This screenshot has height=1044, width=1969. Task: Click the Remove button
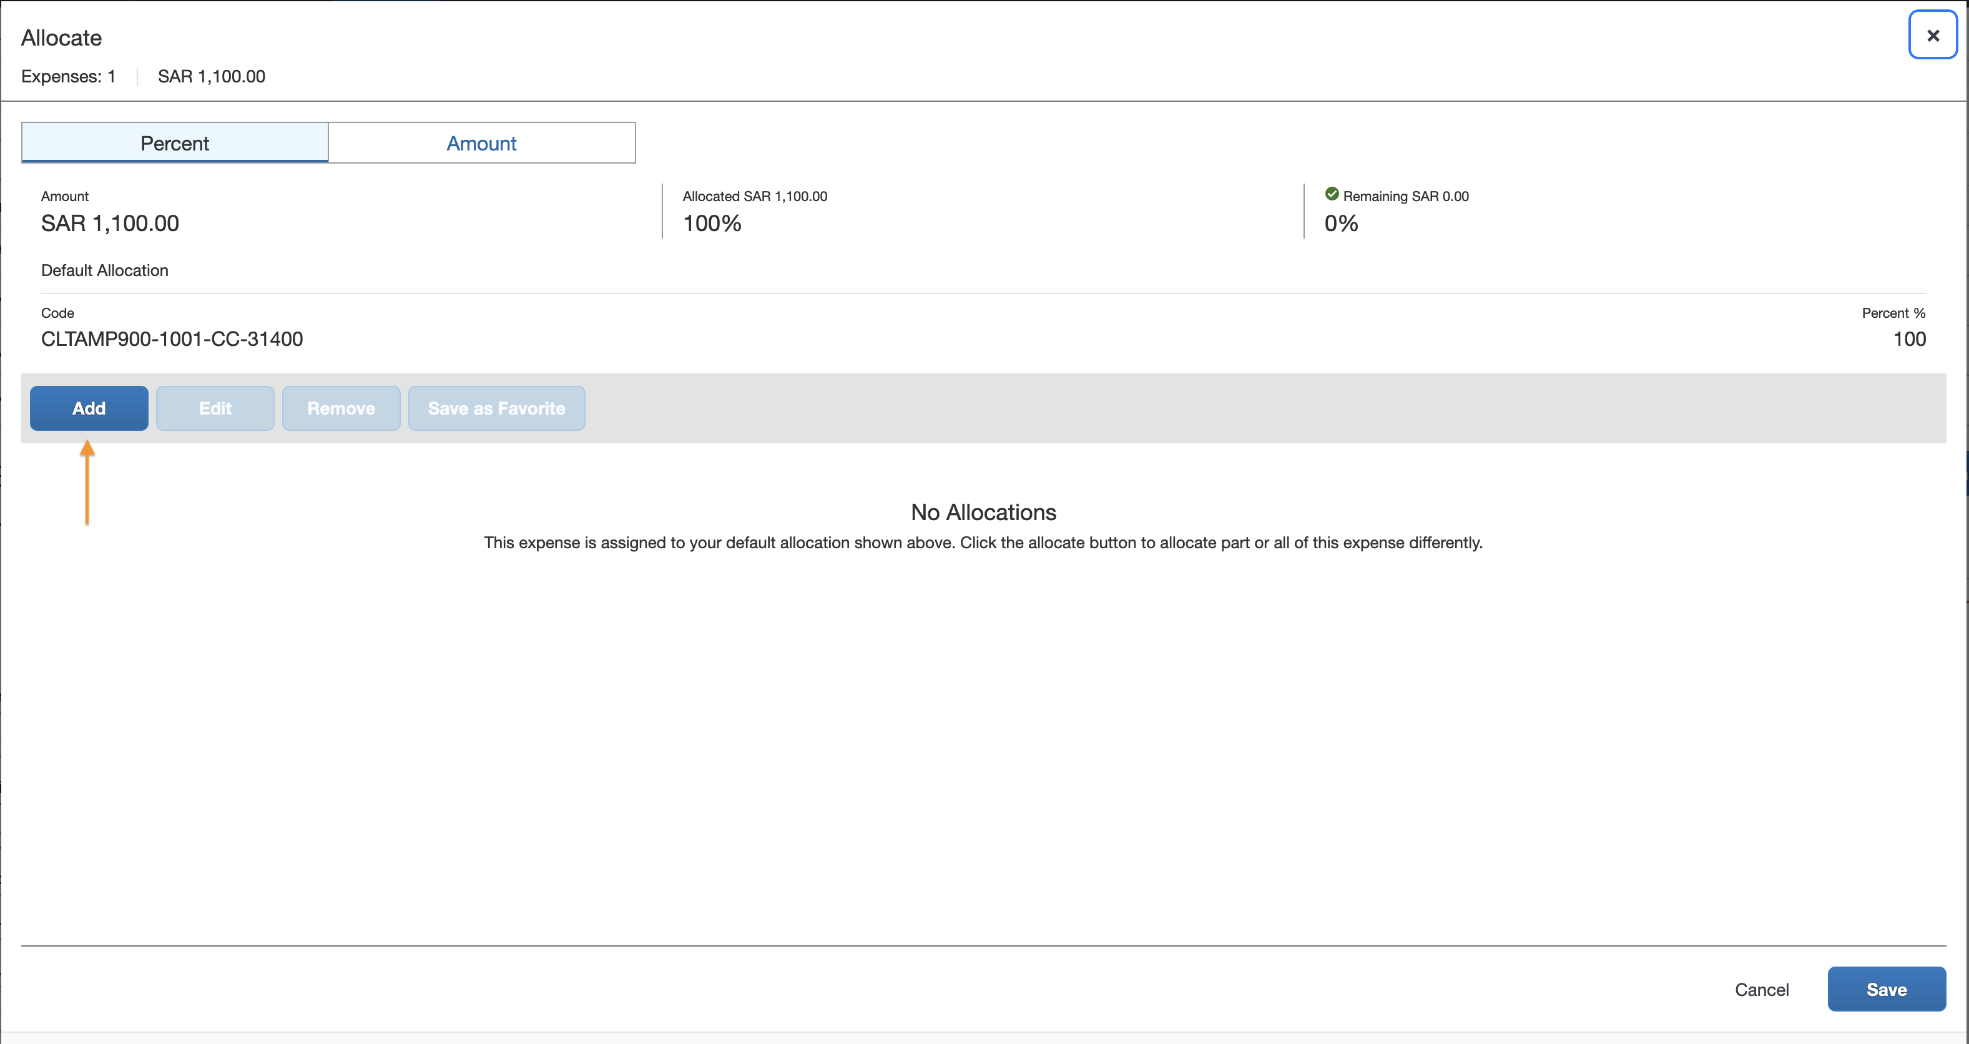coord(341,408)
